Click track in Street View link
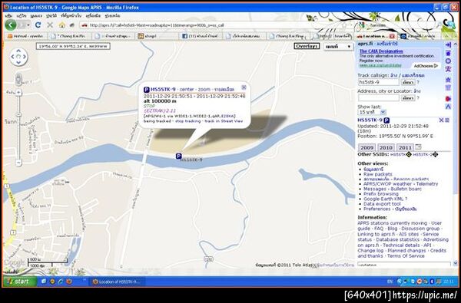 (224, 121)
